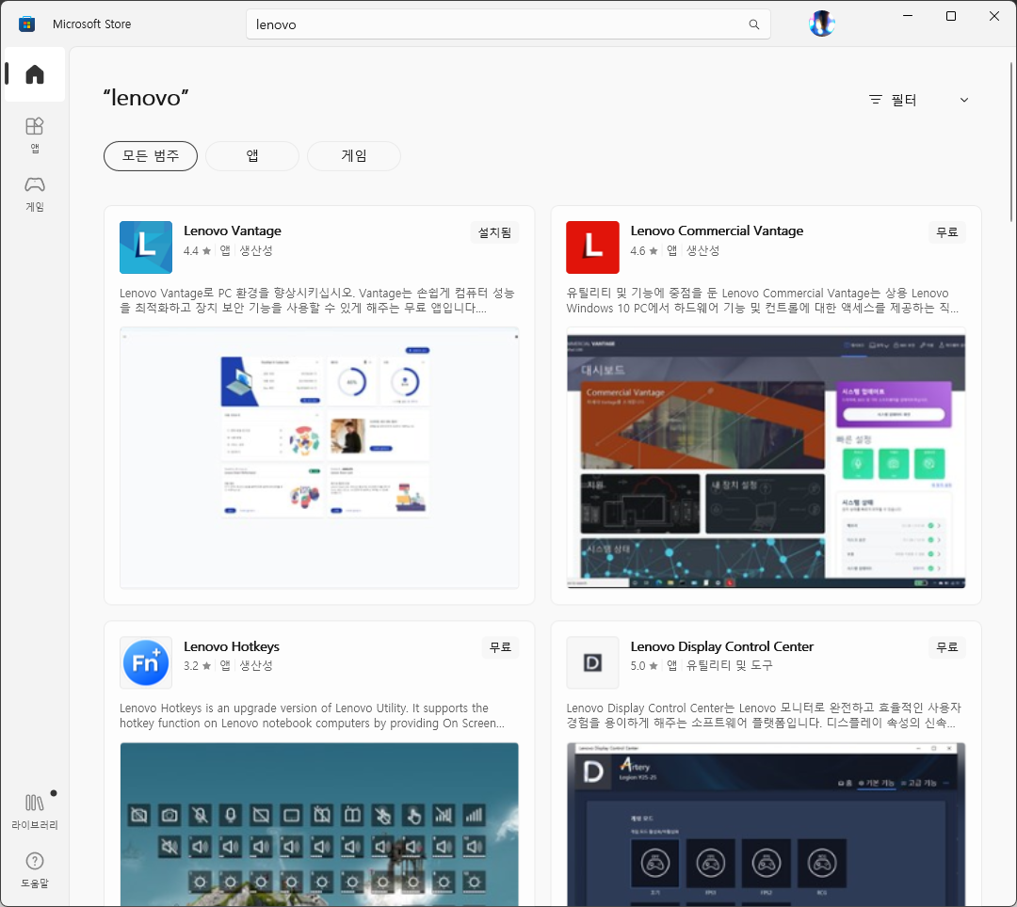
Task: Click 무료 button on Lenovo Commercial Vantage
Action: click(947, 232)
